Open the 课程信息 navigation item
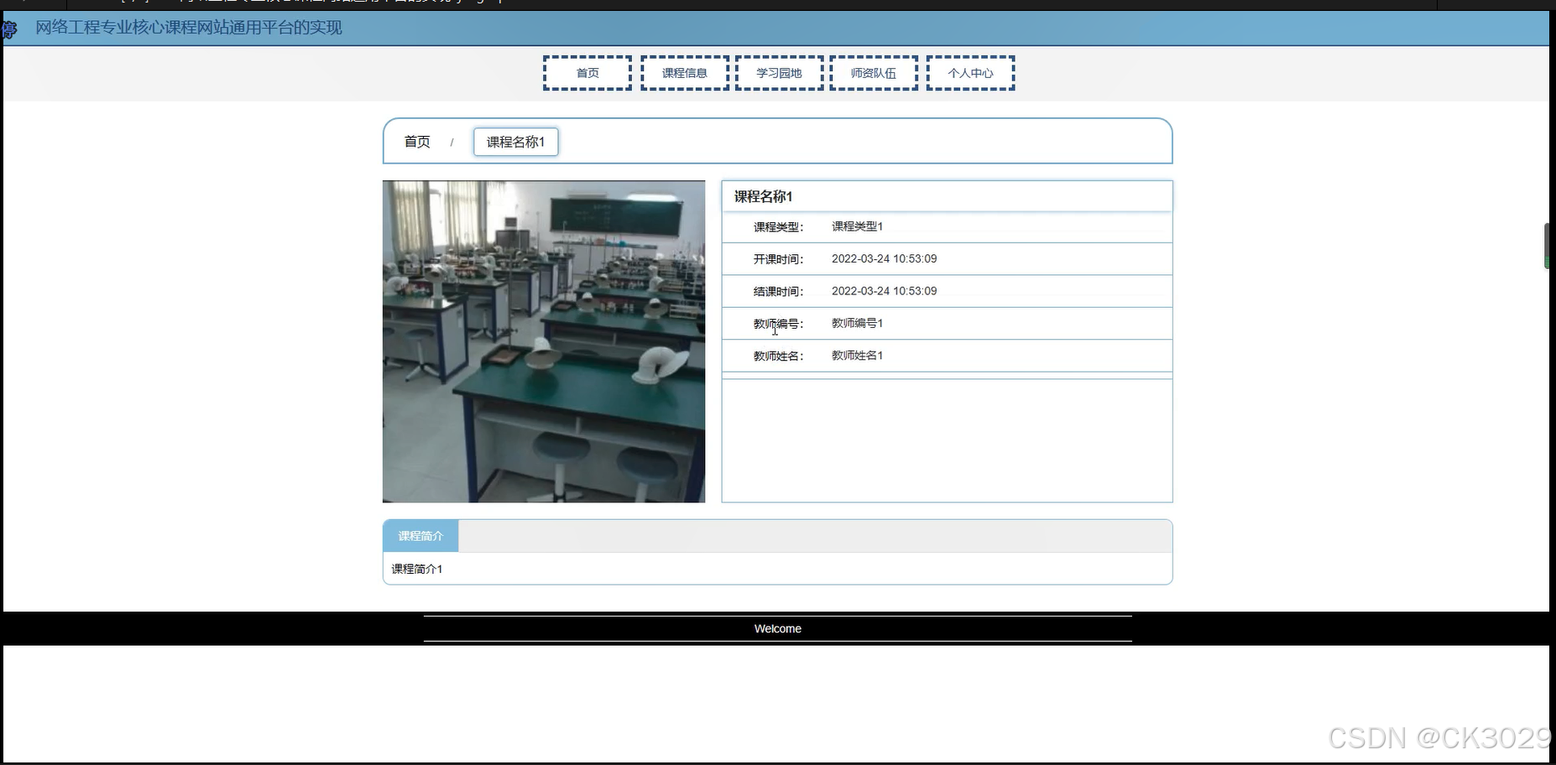 click(684, 72)
